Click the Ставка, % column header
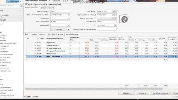 [x=133, y=40]
